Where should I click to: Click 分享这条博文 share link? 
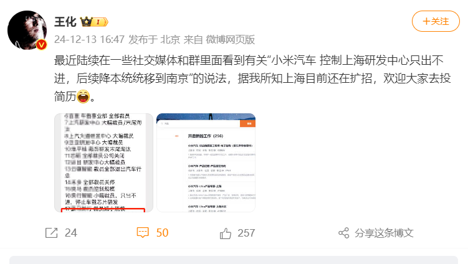tap(384, 233)
